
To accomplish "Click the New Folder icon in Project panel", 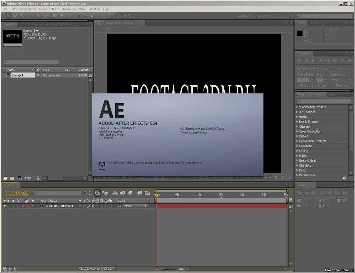I will pyautogui.click(x=12, y=178).
